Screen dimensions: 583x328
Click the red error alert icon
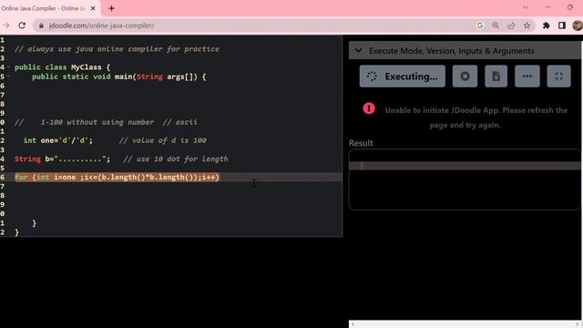pos(369,108)
